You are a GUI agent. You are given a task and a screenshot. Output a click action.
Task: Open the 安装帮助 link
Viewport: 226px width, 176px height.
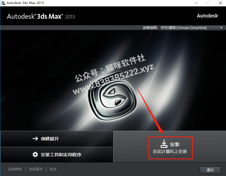[15, 169]
